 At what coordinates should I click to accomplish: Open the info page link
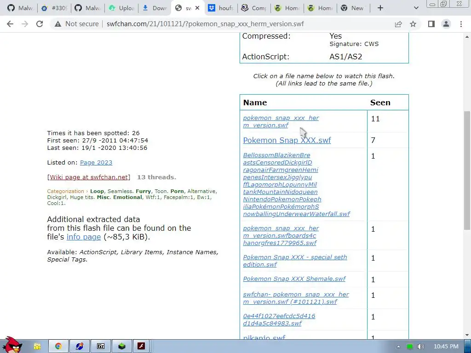click(x=84, y=237)
